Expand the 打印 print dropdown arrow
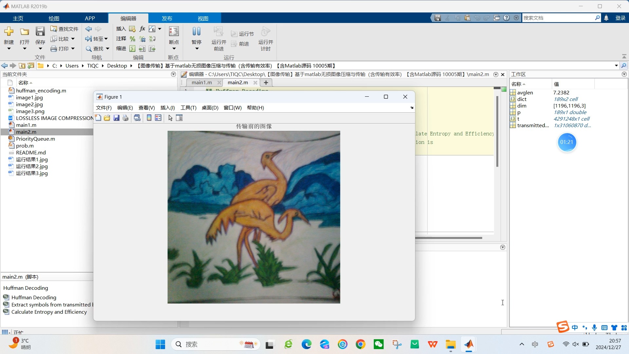 pos(73,49)
